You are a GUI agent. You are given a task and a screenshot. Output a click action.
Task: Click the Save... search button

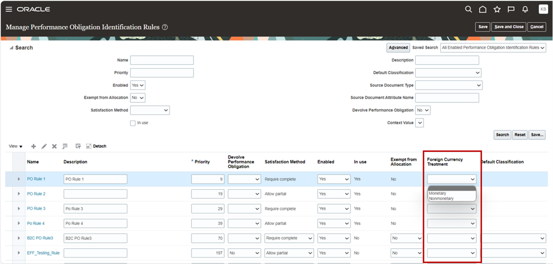point(537,135)
